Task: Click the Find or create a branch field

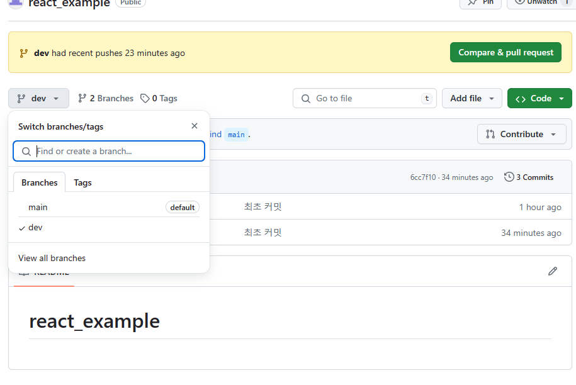Action: [x=109, y=151]
